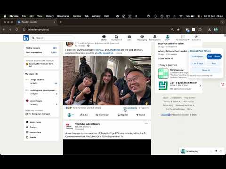The width and height of the screenshot is (226, 169).
Task: Reload the page in Chrome
Action: pos(16,30)
